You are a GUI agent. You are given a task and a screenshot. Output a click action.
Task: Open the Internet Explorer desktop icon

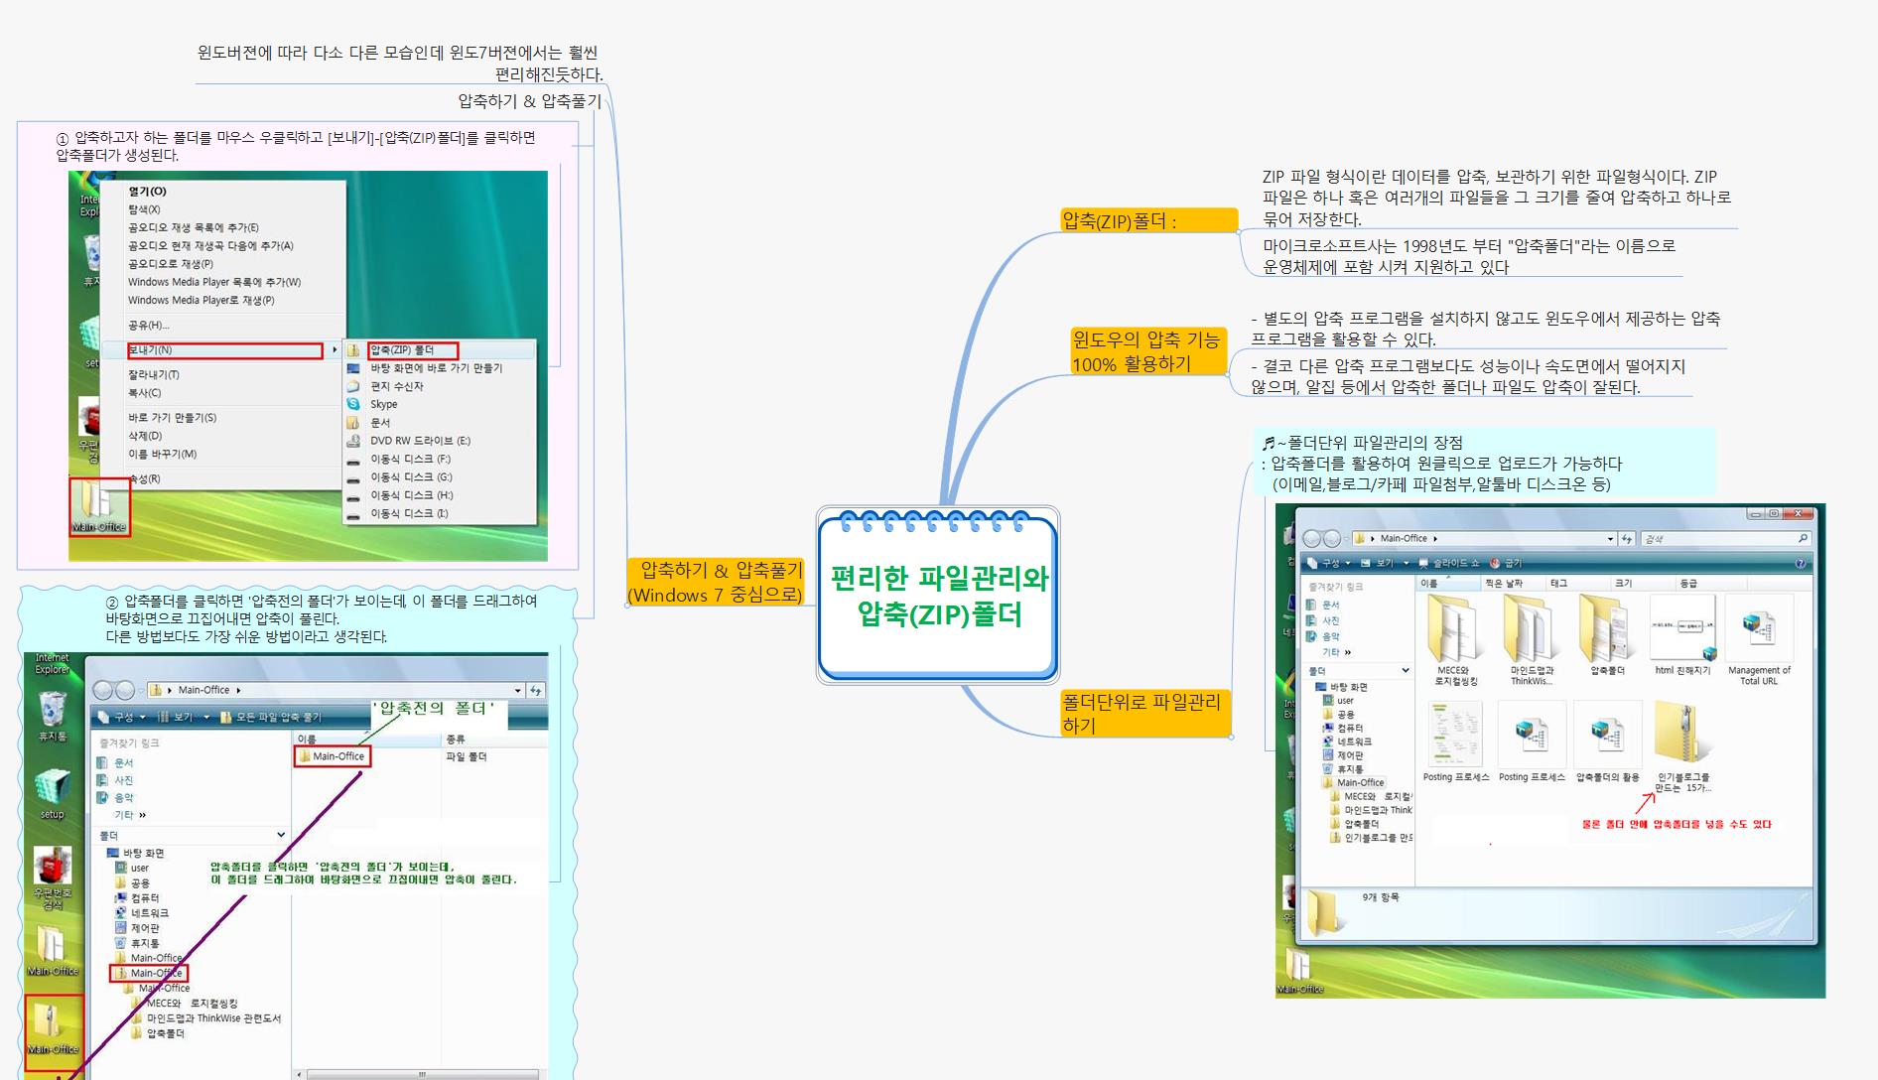coord(55,665)
